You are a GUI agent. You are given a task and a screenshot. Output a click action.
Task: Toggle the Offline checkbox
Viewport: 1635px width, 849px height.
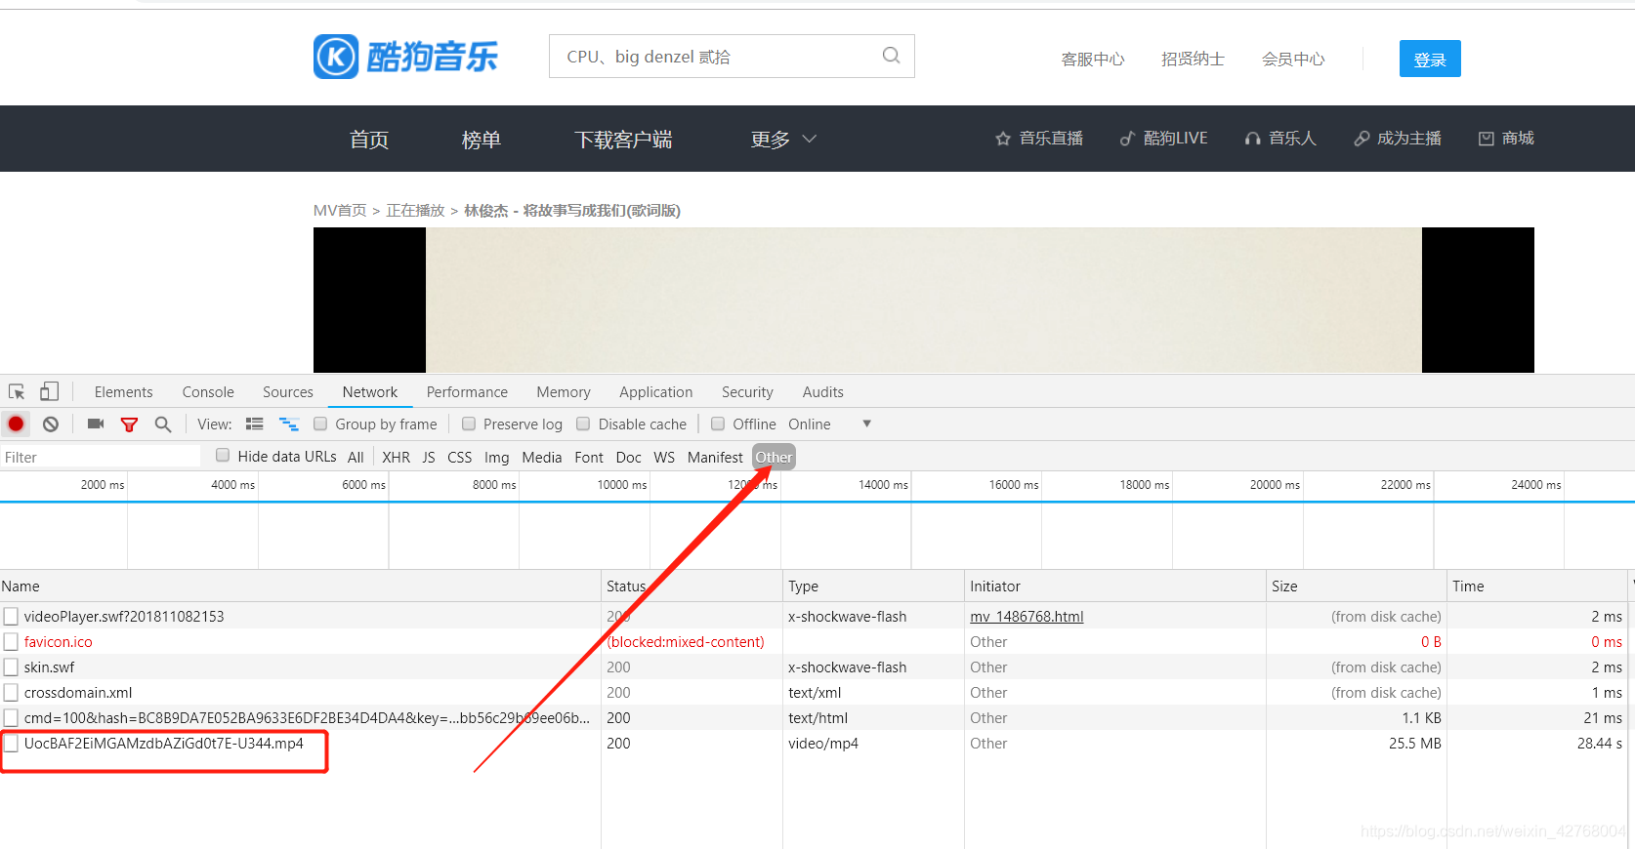tap(718, 424)
